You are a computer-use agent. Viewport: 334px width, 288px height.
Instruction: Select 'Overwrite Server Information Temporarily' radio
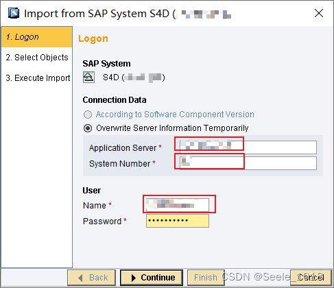point(88,128)
